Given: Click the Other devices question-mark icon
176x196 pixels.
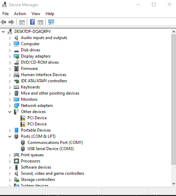Looking at the screenshot, I should click(16, 112).
